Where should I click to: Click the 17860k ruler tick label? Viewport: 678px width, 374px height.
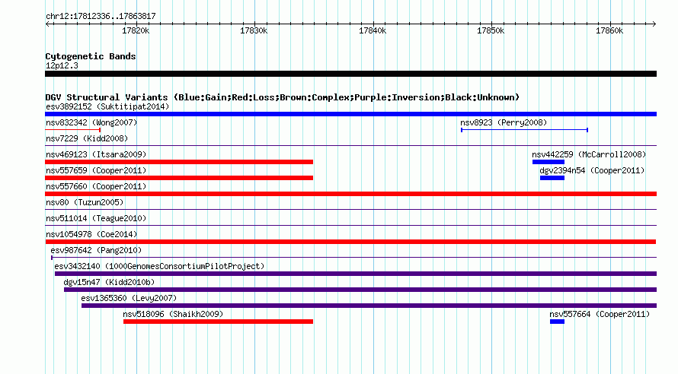(x=609, y=30)
